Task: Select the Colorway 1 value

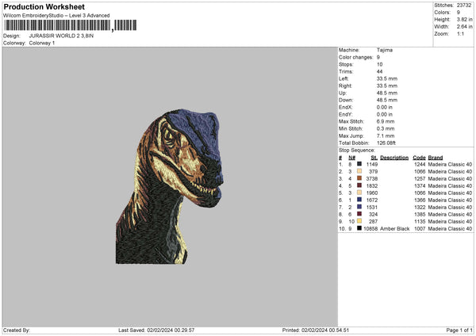Action: 42,43
